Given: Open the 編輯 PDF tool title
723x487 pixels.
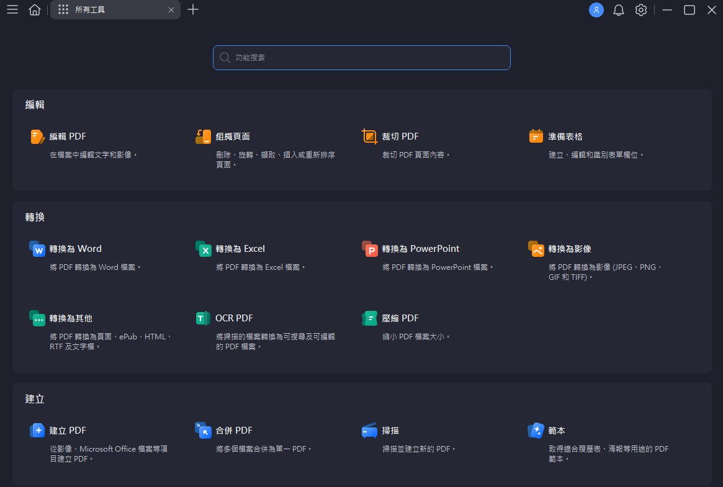Looking at the screenshot, I should 68,136.
